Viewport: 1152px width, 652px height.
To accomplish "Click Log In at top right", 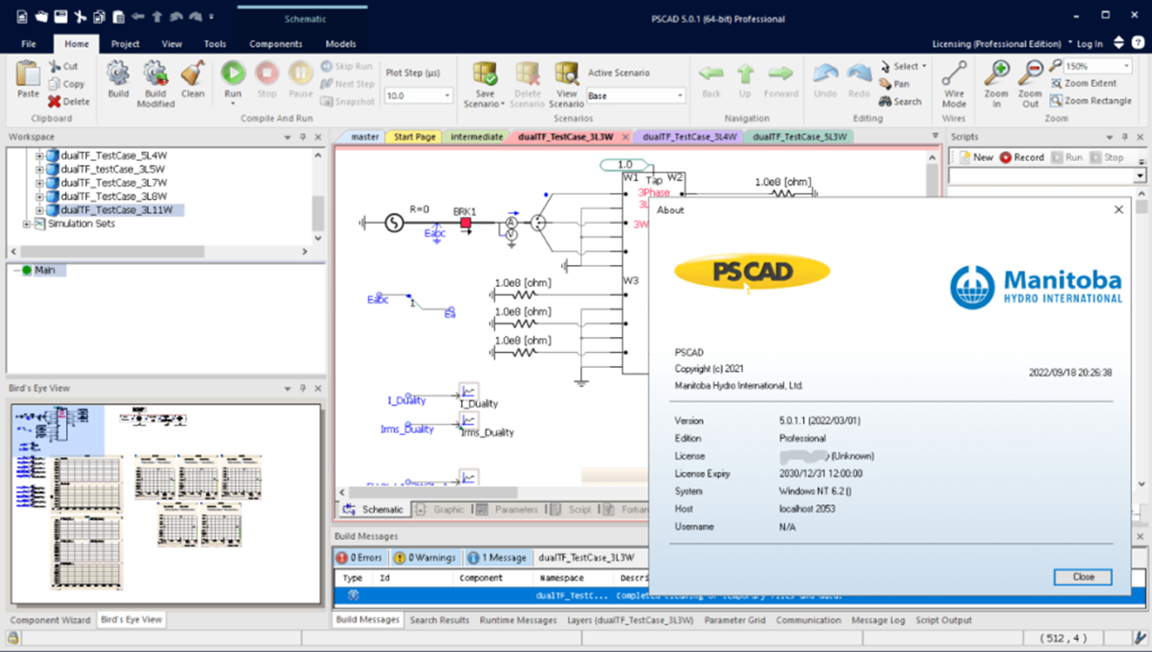I will point(1089,43).
